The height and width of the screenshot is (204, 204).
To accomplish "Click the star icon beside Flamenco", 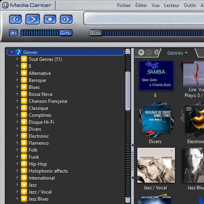I will [24, 143].
